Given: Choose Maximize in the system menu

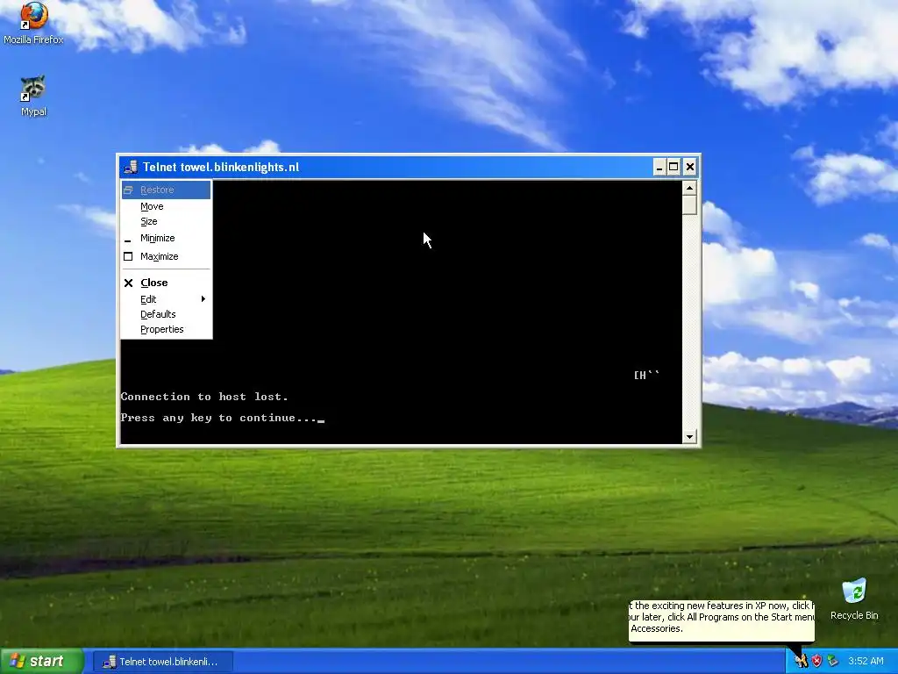Looking at the screenshot, I should (x=166, y=256).
